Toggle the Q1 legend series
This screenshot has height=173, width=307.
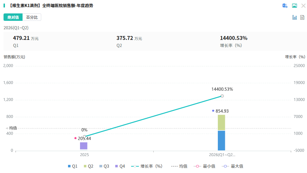73,166
